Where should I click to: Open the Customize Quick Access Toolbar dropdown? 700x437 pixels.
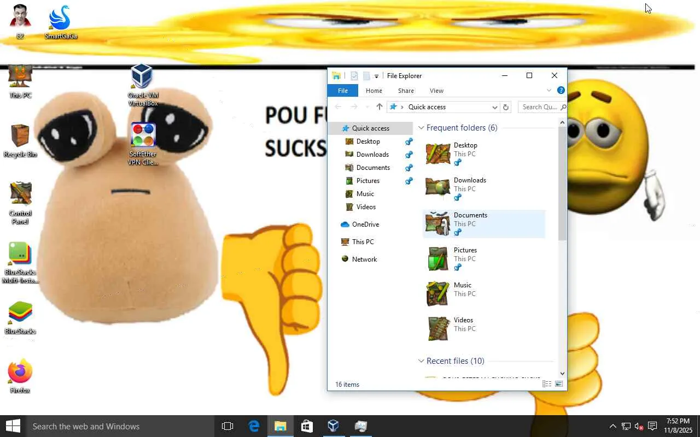click(376, 76)
